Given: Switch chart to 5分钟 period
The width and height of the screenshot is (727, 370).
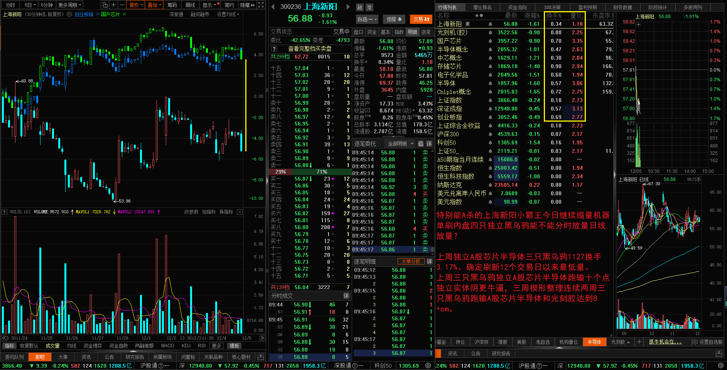Looking at the screenshot, I should pos(47,5).
